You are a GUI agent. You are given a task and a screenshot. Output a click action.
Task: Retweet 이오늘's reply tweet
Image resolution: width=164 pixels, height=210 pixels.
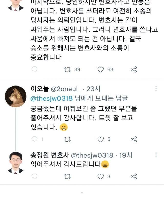point(68,139)
